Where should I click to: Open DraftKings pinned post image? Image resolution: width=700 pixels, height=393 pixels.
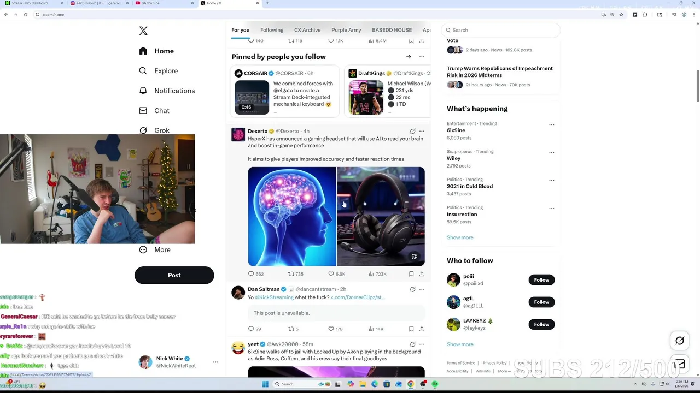pos(366,97)
